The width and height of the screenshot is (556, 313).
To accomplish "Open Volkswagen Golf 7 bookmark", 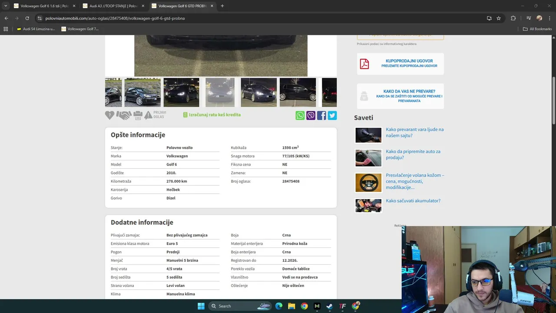I will click(80, 29).
